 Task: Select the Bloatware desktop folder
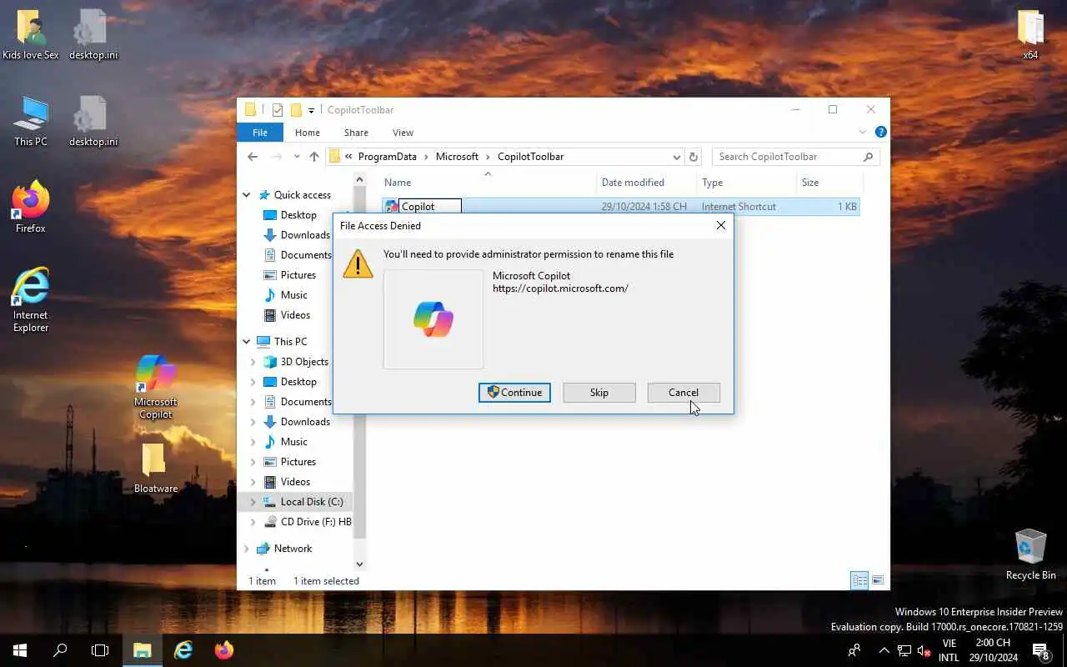[x=156, y=467]
